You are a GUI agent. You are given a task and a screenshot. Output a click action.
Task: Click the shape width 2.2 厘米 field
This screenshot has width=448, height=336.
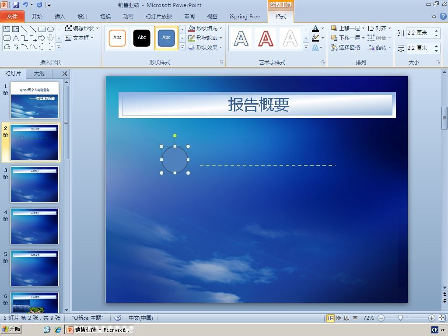coord(420,48)
